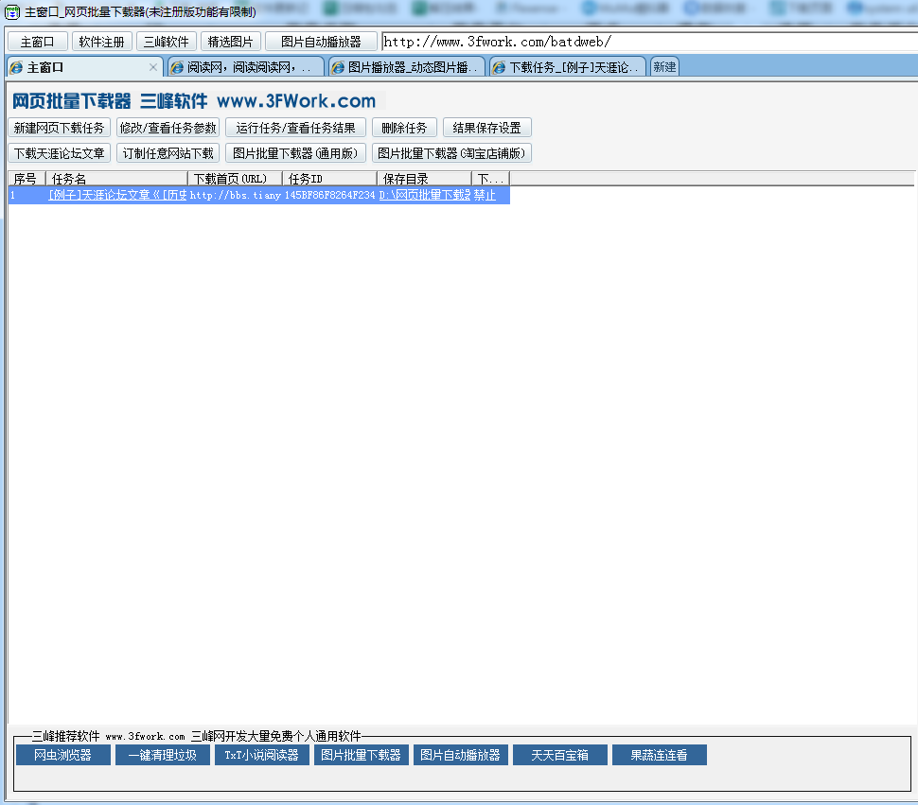Click 下载天涯论坛文章 button
Viewport: 918px width, 805px height.
(x=59, y=152)
